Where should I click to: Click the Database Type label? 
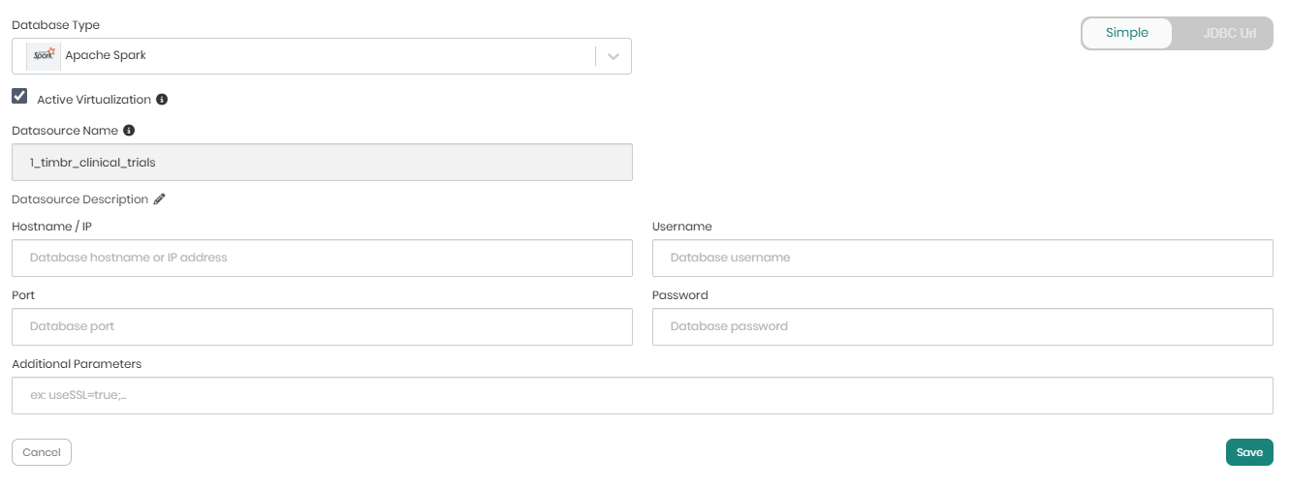click(55, 25)
